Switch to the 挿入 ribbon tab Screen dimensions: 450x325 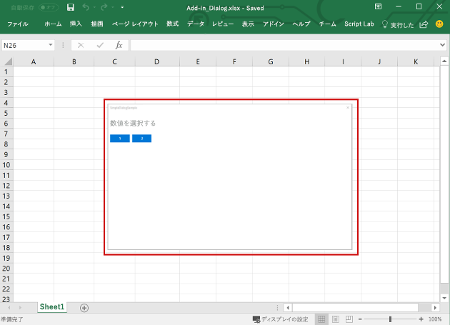point(76,24)
